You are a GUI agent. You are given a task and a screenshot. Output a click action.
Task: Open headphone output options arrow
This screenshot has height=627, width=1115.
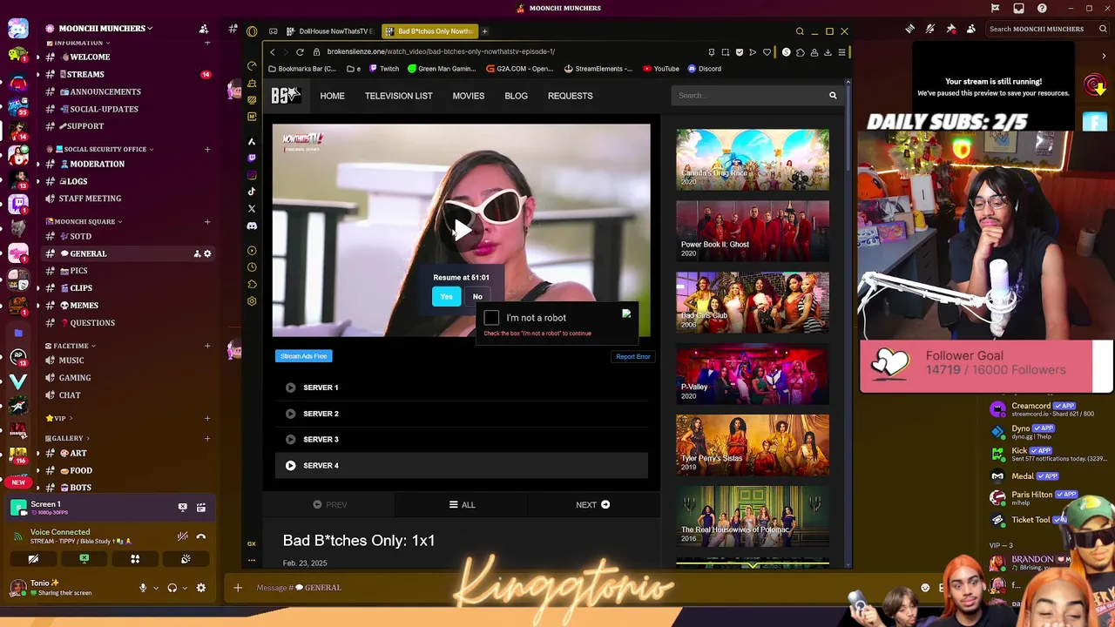pyautogui.click(x=185, y=588)
